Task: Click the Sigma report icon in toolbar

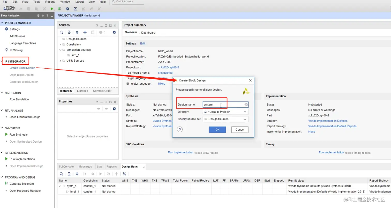Action: pos(76,9)
